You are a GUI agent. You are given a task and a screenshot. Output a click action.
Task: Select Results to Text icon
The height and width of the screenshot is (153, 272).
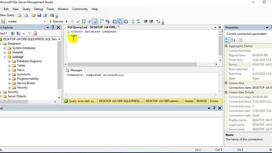114,22
